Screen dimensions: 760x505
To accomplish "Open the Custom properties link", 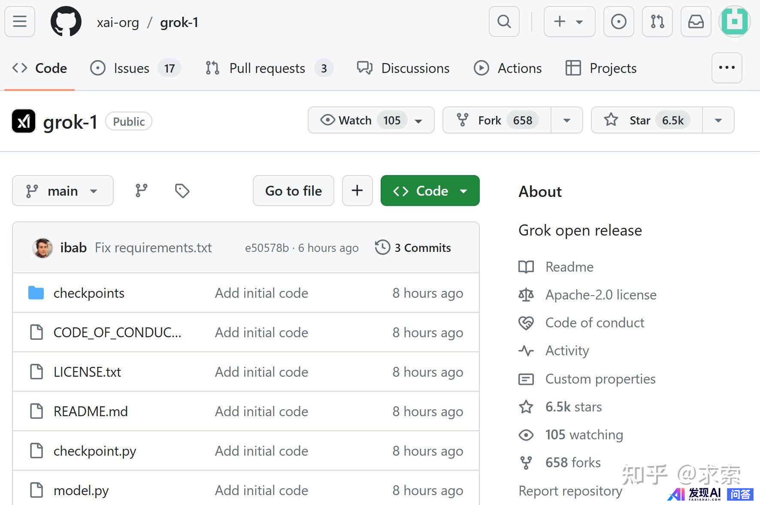I will (x=600, y=379).
